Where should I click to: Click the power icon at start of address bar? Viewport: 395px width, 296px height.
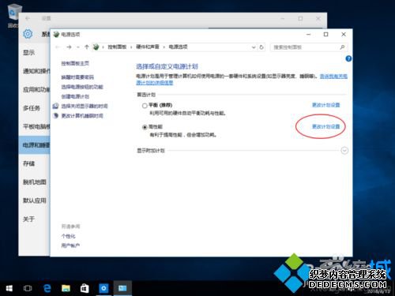[96, 47]
